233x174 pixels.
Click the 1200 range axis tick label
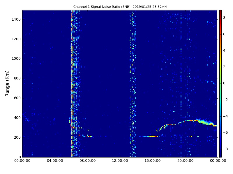16,39
